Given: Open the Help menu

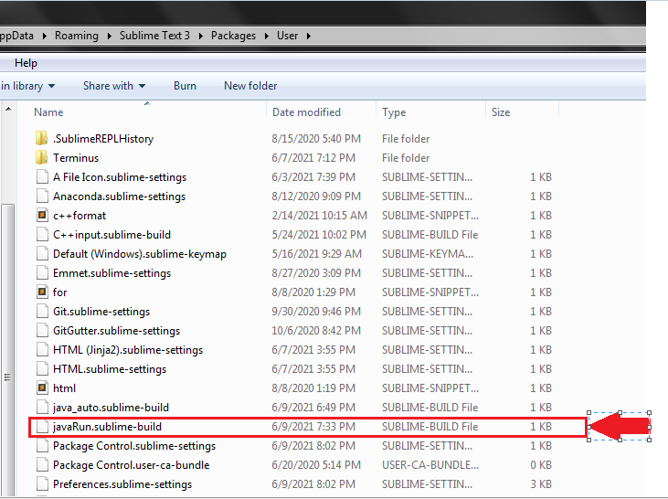Looking at the screenshot, I should coord(26,63).
